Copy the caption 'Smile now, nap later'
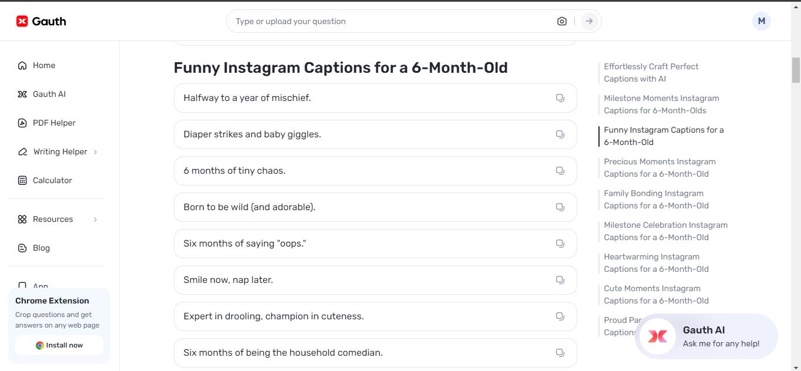The width and height of the screenshot is (801, 371). (560, 280)
